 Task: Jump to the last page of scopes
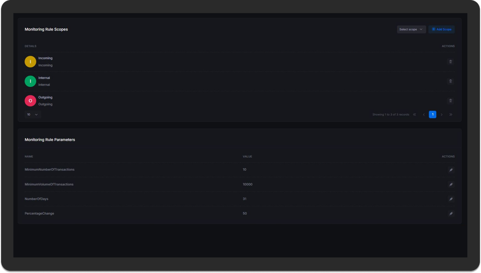point(450,115)
